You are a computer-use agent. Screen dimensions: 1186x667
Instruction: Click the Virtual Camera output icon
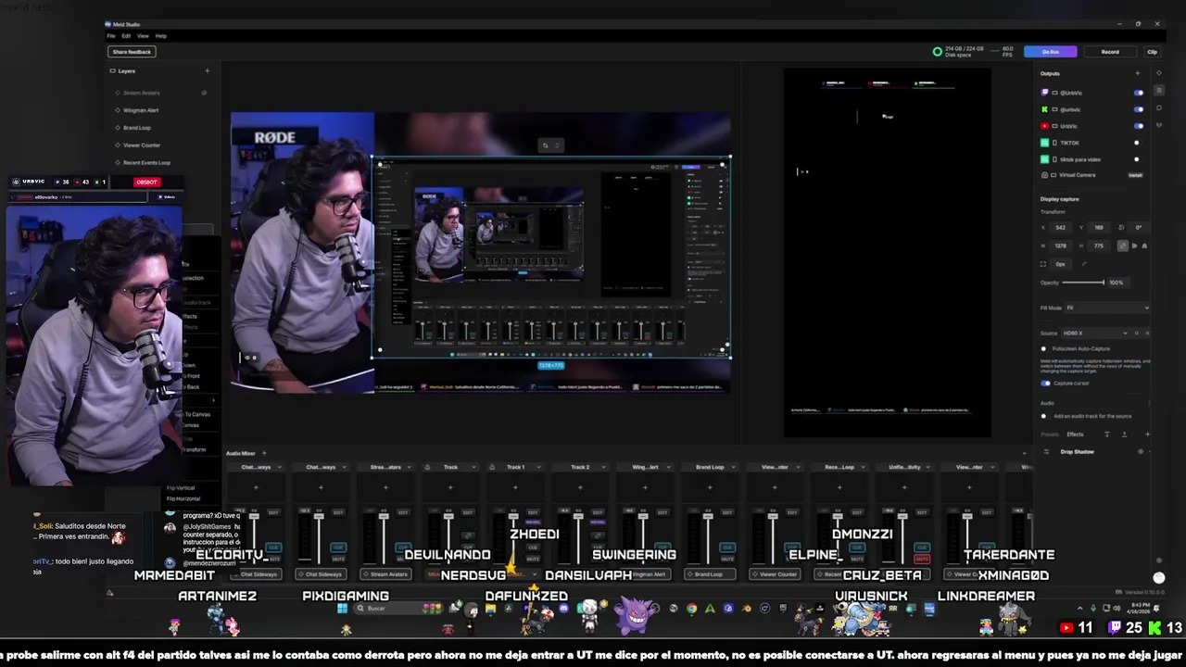click(1045, 175)
